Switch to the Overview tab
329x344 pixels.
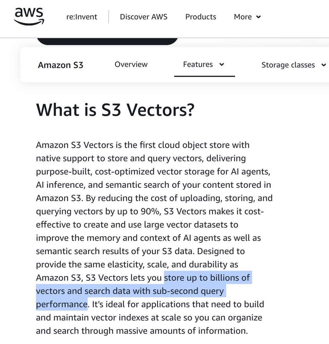pos(131,64)
